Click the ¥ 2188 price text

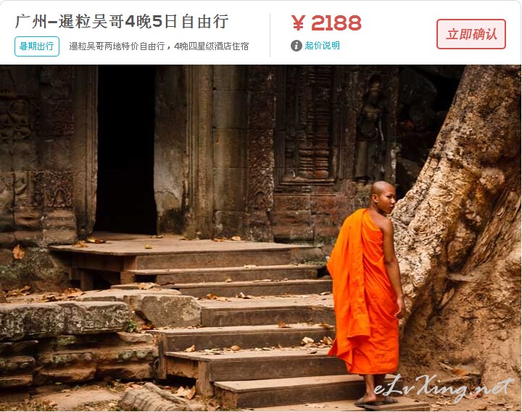(326, 23)
